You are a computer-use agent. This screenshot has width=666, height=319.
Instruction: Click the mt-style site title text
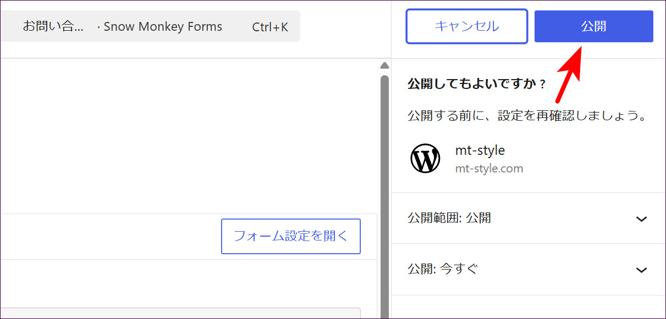[480, 150]
